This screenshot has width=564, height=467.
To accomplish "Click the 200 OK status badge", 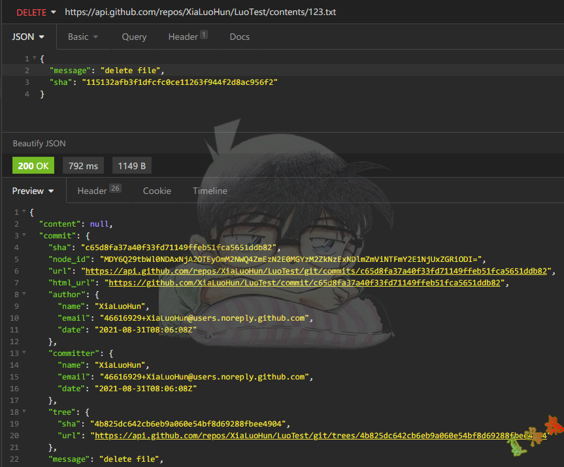I will (x=33, y=166).
